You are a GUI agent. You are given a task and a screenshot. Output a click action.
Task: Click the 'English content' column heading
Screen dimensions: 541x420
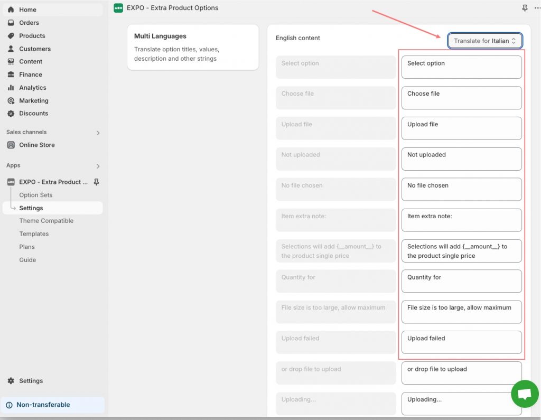coord(298,38)
